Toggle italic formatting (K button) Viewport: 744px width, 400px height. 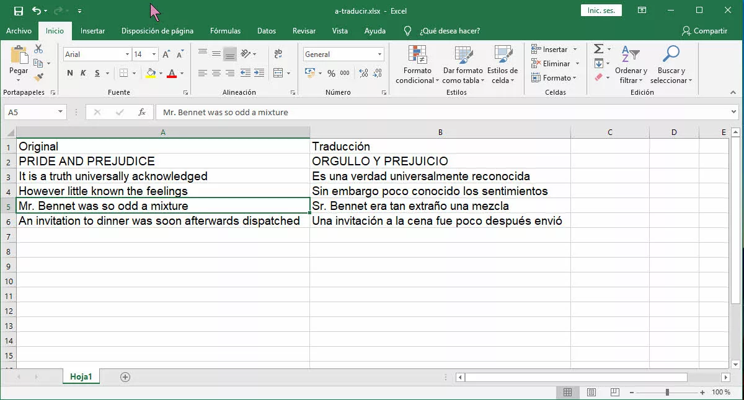pos(84,73)
